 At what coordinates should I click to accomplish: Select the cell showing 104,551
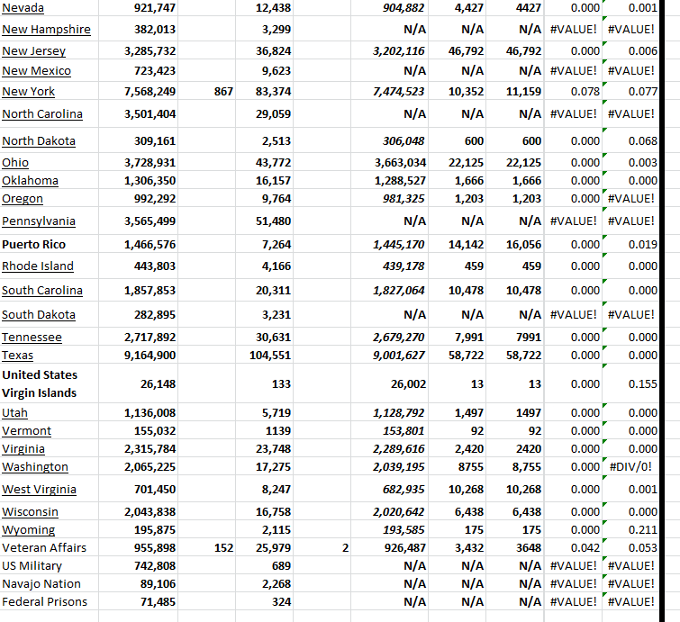[270, 355]
